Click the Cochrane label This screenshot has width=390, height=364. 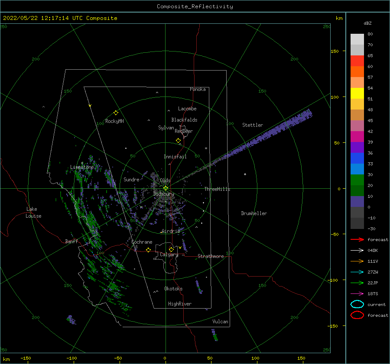[142, 242]
